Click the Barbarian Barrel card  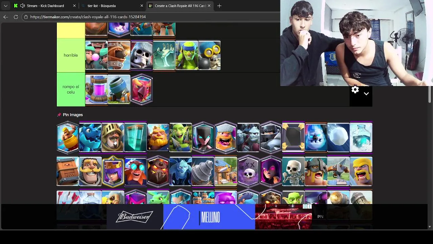(x=68, y=137)
